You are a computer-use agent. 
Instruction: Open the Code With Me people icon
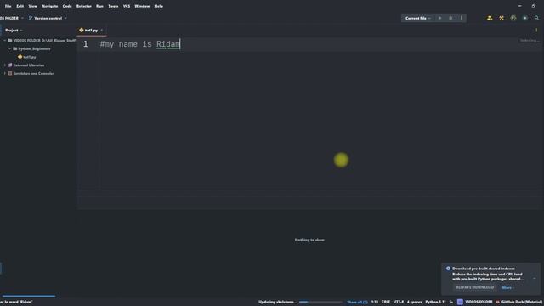coord(490,18)
